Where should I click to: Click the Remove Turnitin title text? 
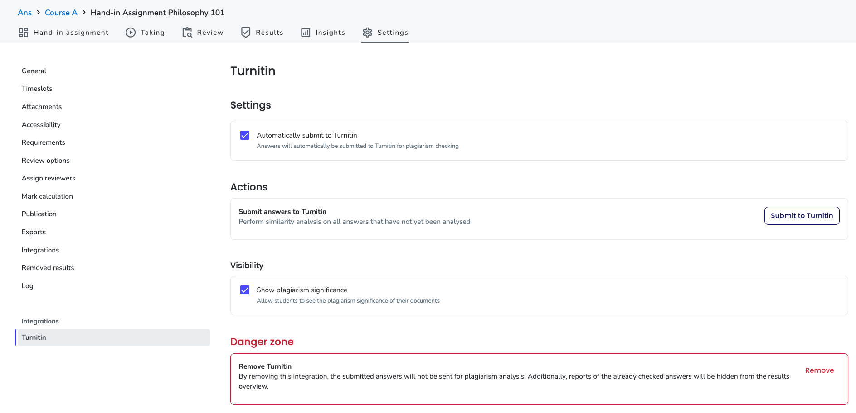(265, 366)
